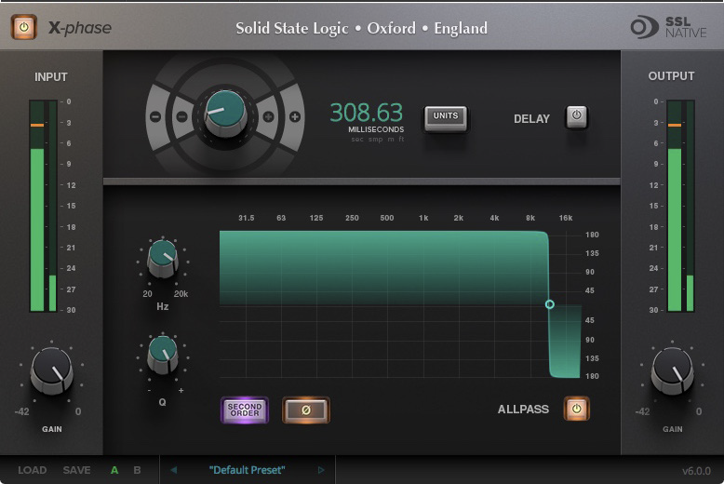The width and height of the screenshot is (724, 484).
Task: Click the SSL Native logo
Action: (668, 27)
